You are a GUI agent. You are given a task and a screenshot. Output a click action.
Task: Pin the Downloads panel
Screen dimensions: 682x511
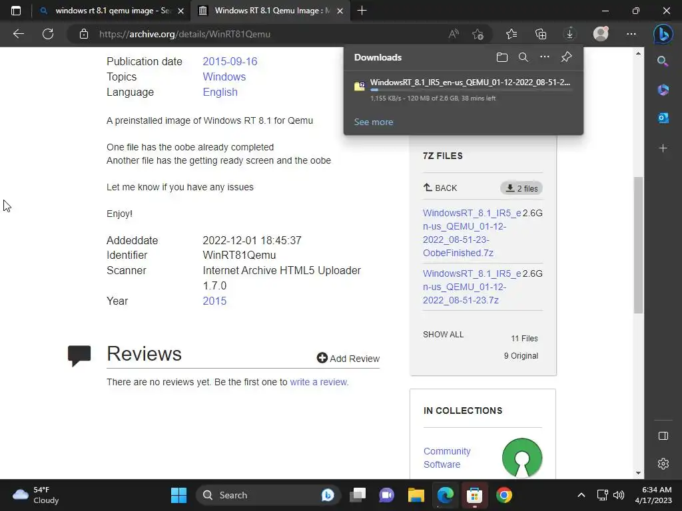[x=566, y=57]
